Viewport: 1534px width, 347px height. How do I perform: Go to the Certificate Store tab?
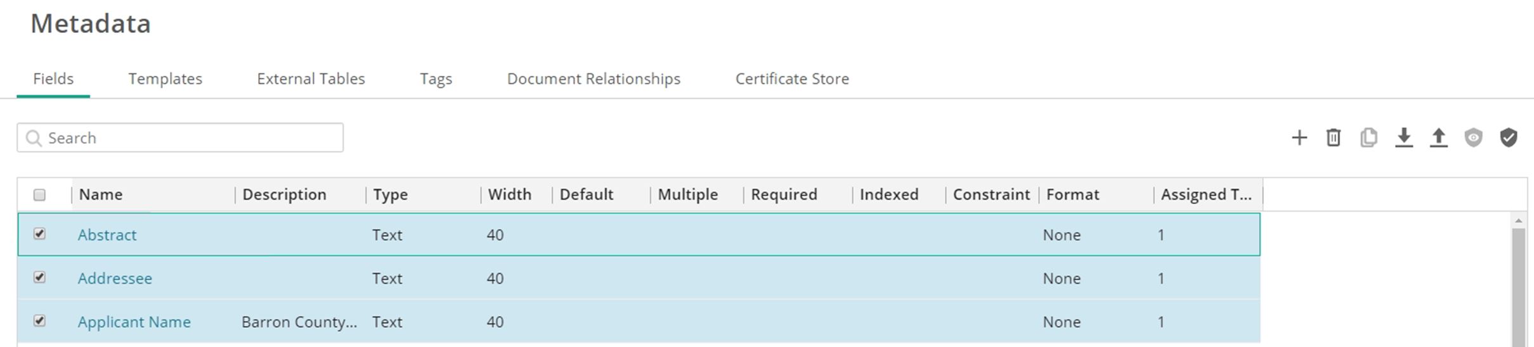click(x=791, y=79)
